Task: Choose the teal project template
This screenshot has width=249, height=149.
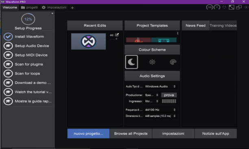Action: (x=164, y=40)
